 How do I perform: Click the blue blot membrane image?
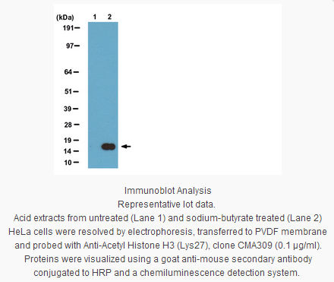[103, 95]
